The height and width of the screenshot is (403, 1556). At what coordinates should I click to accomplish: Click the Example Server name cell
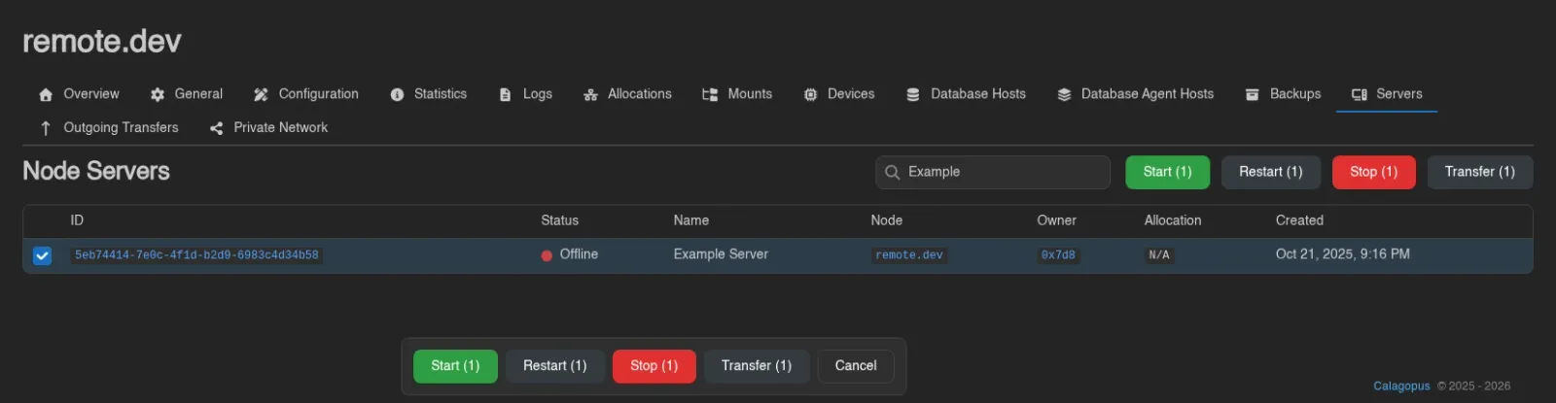point(721,254)
